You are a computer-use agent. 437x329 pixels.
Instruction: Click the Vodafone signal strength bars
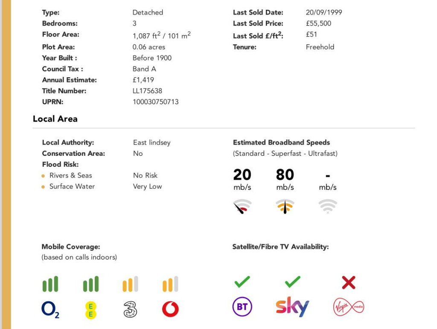click(170, 284)
